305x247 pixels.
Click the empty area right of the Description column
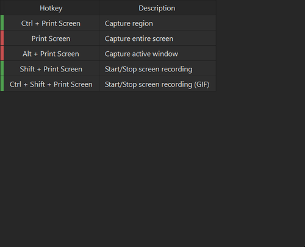tap(260, 46)
